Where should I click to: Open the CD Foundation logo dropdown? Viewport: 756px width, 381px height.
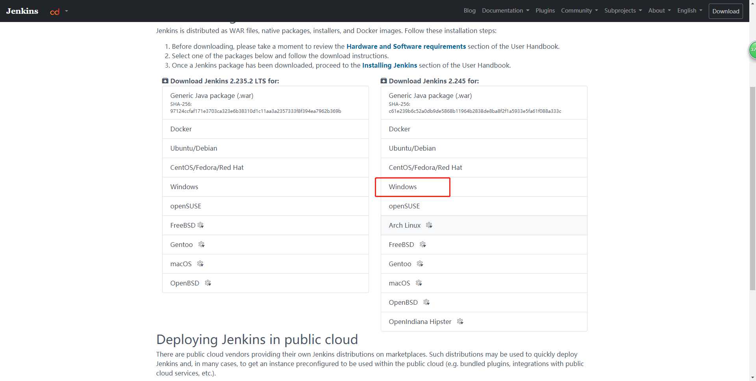(x=59, y=11)
